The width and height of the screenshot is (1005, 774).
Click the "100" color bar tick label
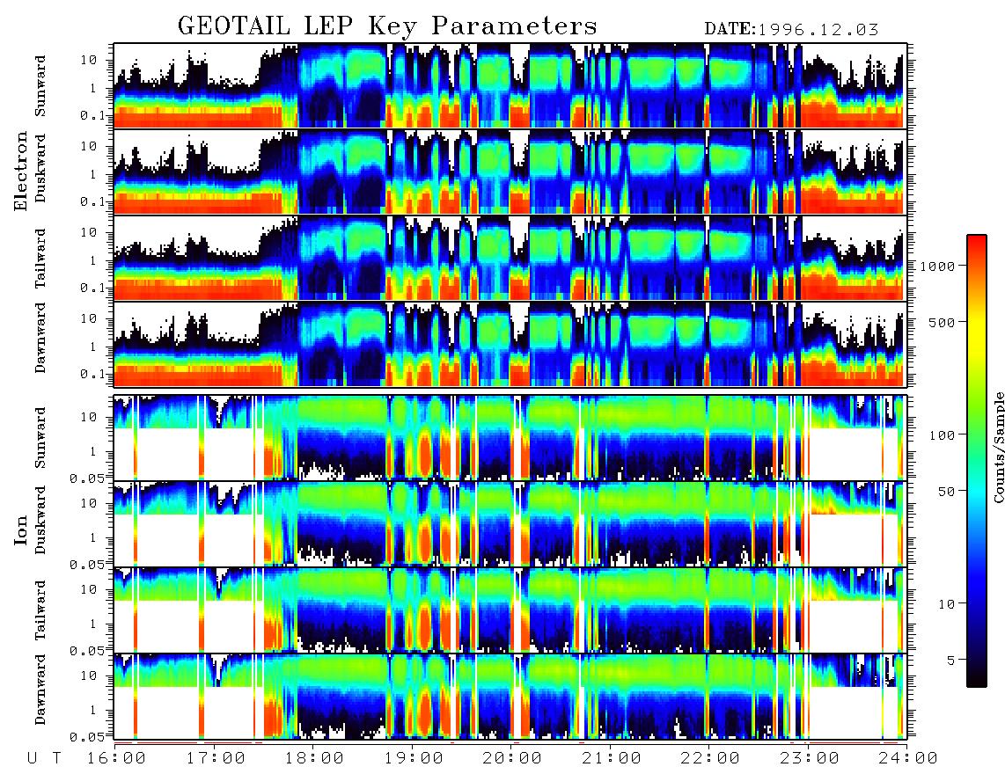pos(942,435)
